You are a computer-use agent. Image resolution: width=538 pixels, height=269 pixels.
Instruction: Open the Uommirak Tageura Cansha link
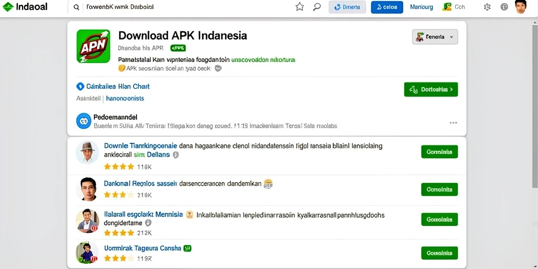(x=142, y=248)
